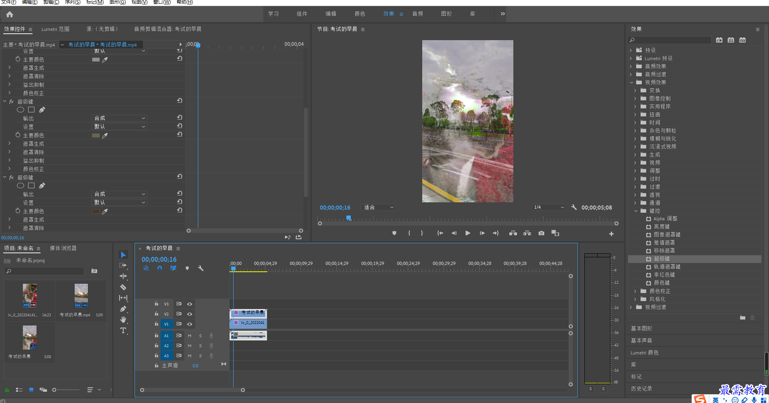Step forward one frame in program monitor

tap(482, 233)
